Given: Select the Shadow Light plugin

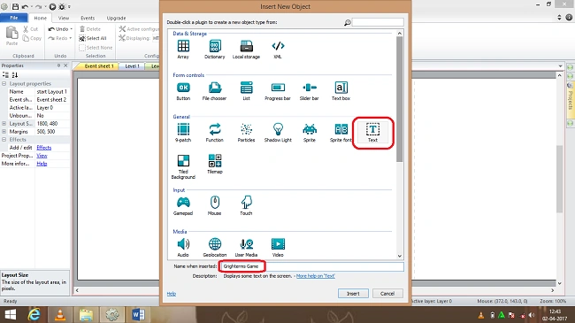Looking at the screenshot, I should point(278,133).
